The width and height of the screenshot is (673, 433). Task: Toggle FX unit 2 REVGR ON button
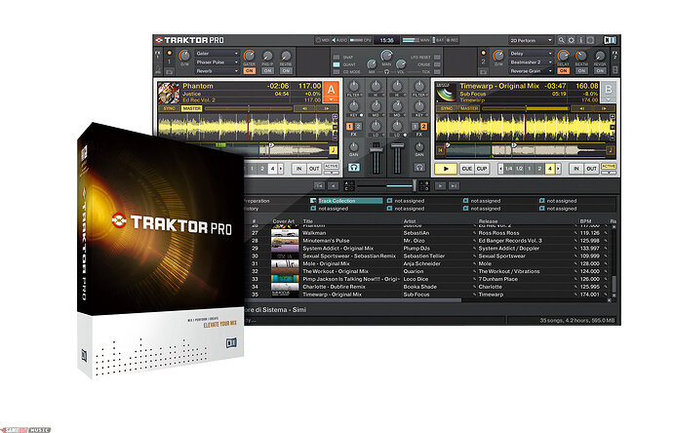[x=600, y=71]
